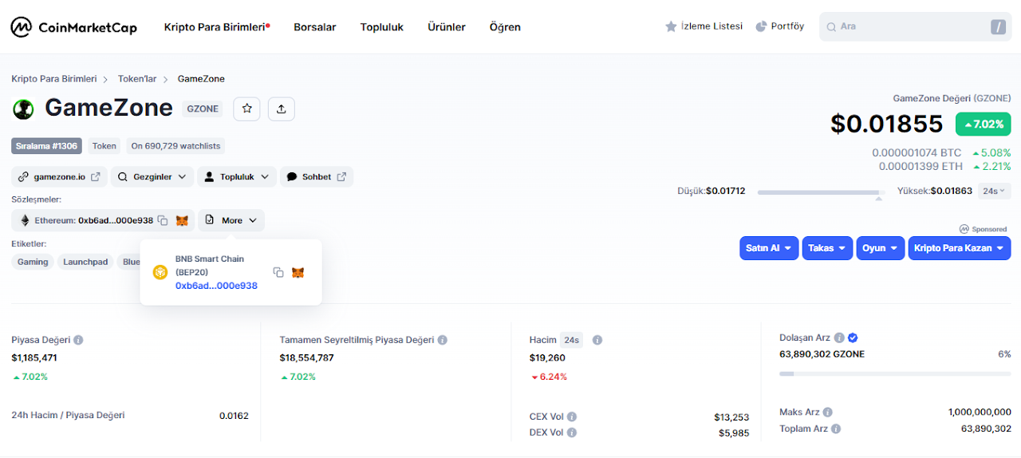Click the GameZone token logo

[23, 109]
